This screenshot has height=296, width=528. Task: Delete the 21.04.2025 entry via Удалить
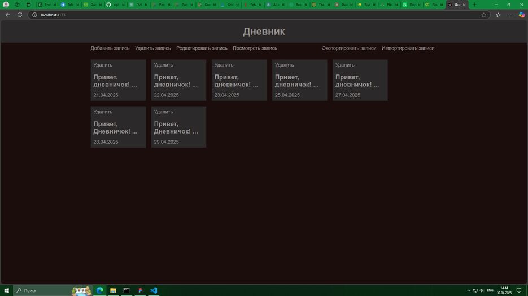(103, 65)
